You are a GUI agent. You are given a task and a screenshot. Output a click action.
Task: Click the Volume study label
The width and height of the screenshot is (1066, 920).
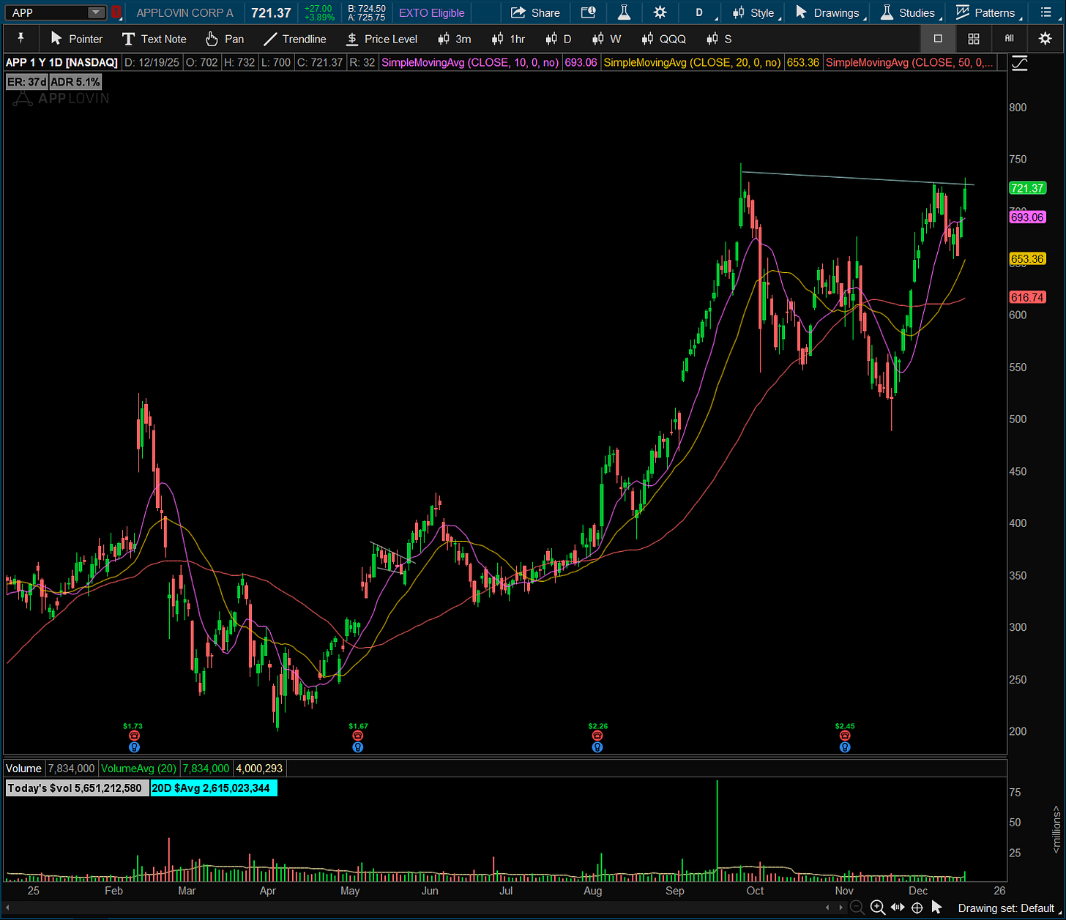(23, 768)
